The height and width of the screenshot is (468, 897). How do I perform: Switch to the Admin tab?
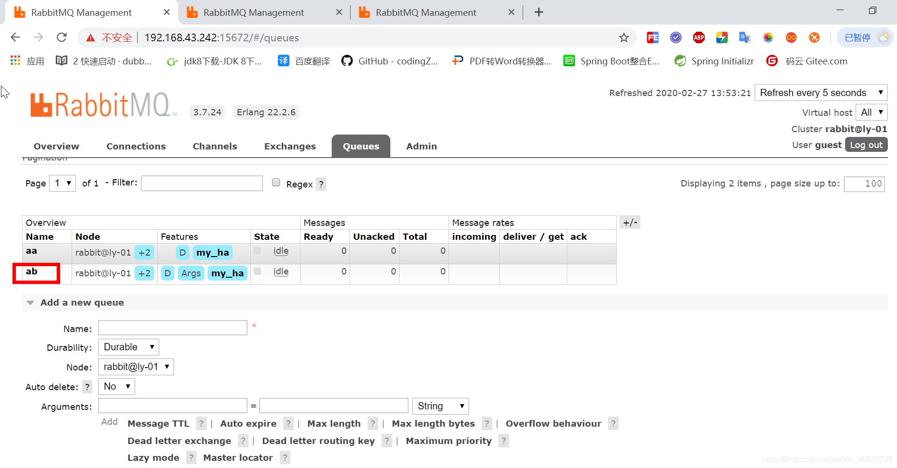pos(422,146)
